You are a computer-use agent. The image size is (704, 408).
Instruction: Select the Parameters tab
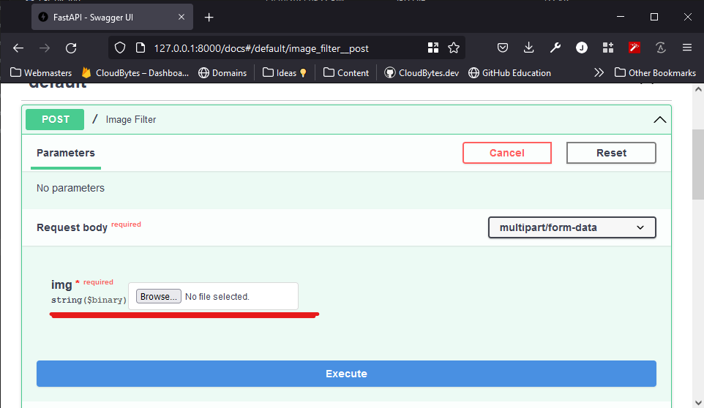pos(66,153)
